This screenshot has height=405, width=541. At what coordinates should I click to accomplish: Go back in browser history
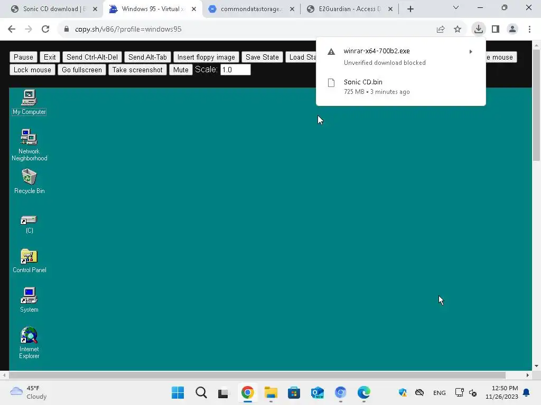12,29
